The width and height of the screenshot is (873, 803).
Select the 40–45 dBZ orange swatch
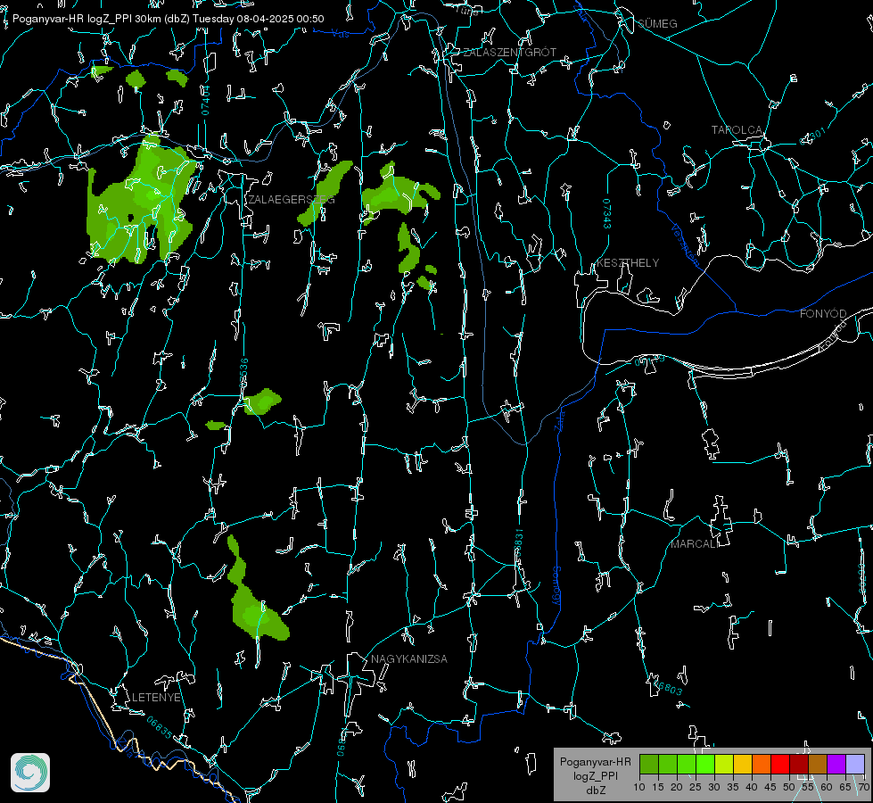point(762,764)
